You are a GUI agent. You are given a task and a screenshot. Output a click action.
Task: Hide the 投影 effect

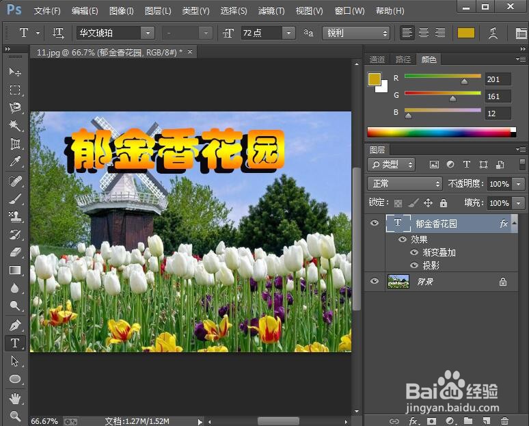point(414,265)
